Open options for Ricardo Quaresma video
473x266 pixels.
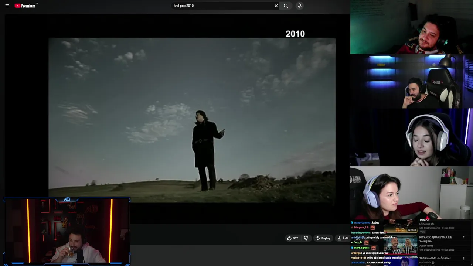pos(464,238)
